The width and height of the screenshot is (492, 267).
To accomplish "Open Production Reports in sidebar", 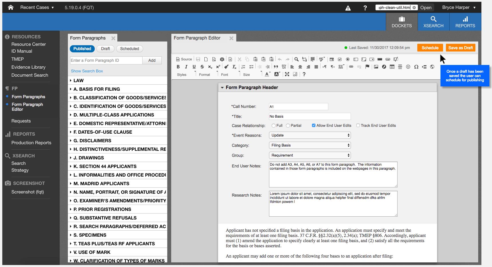I will point(31,143).
